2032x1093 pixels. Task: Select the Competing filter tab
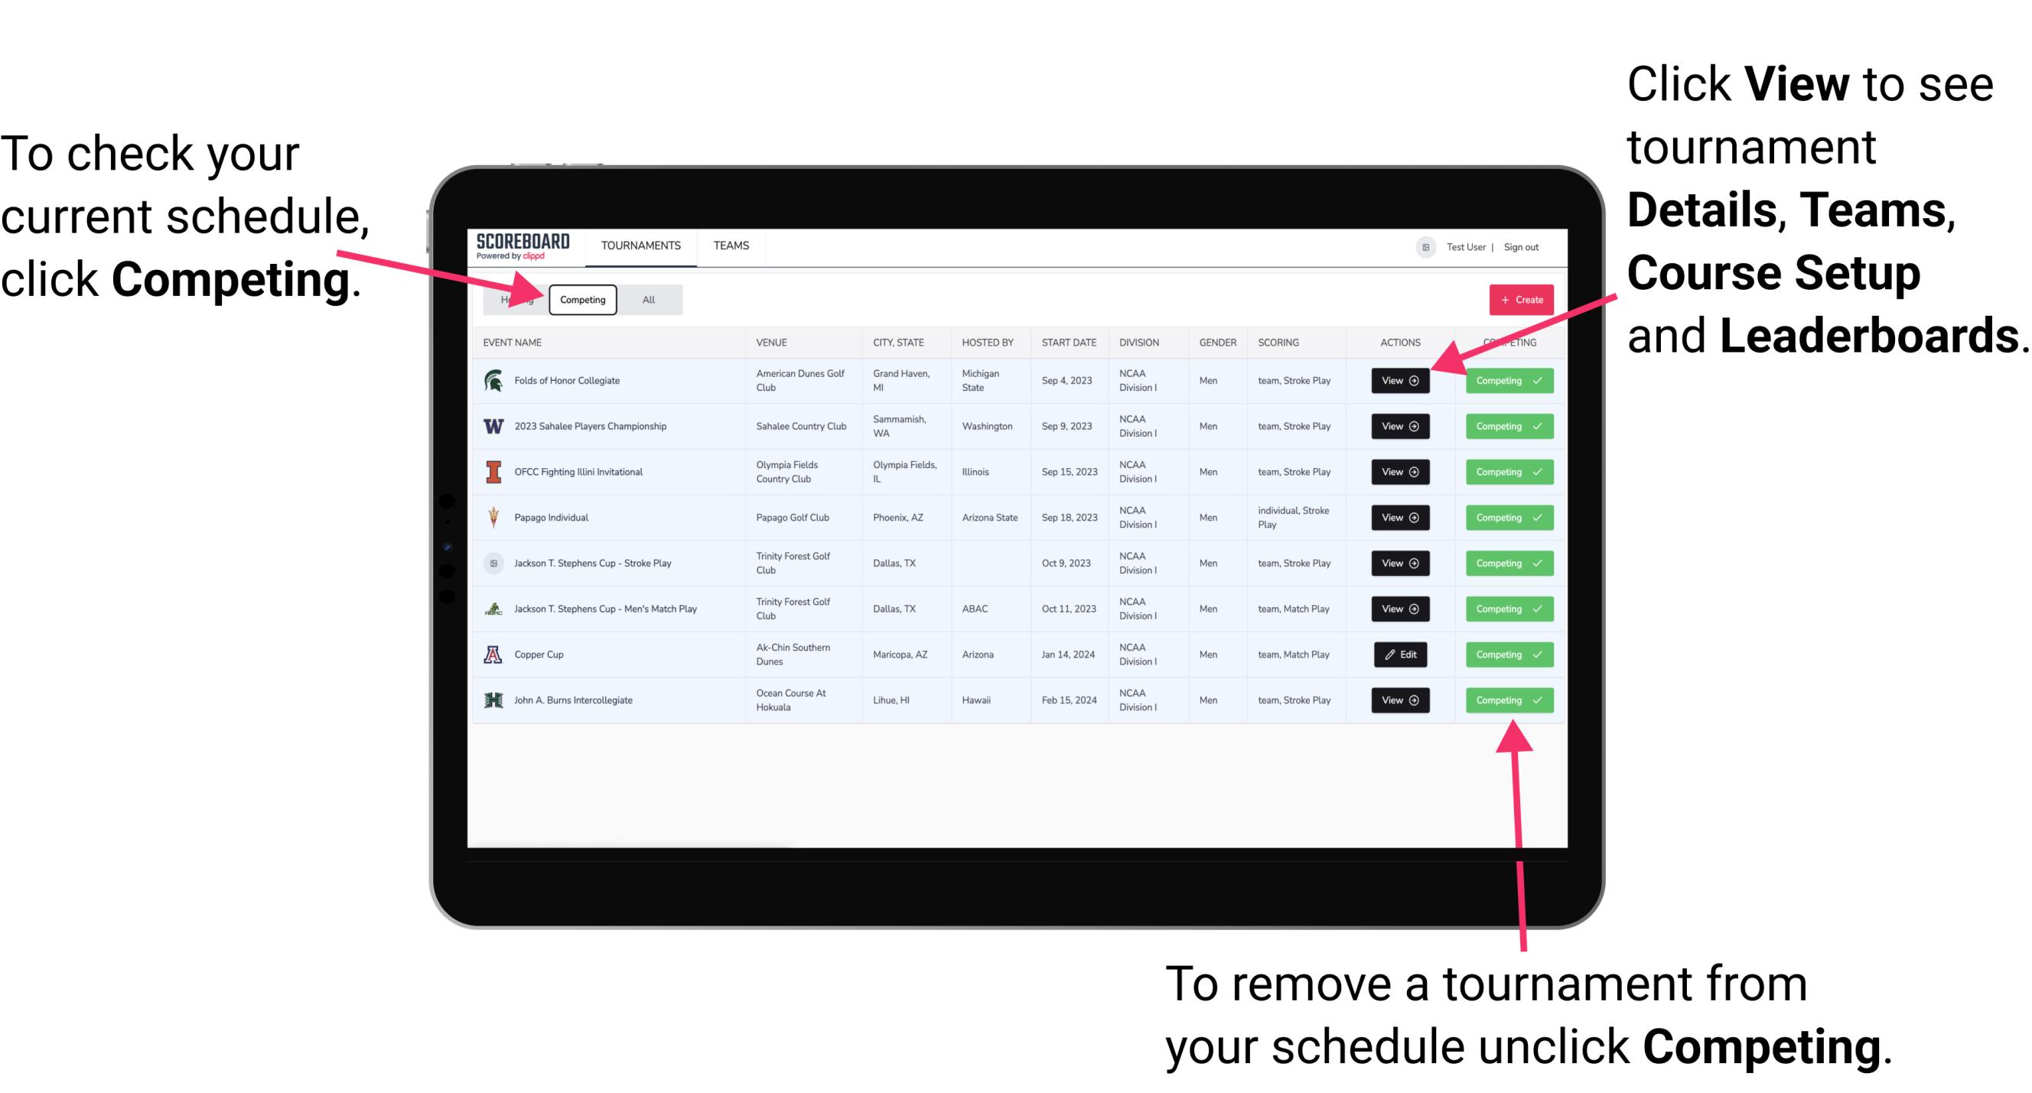click(583, 299)
